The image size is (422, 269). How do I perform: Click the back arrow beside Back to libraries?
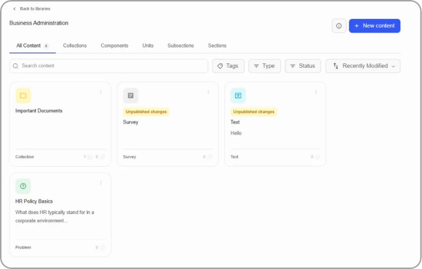point(15,9)
